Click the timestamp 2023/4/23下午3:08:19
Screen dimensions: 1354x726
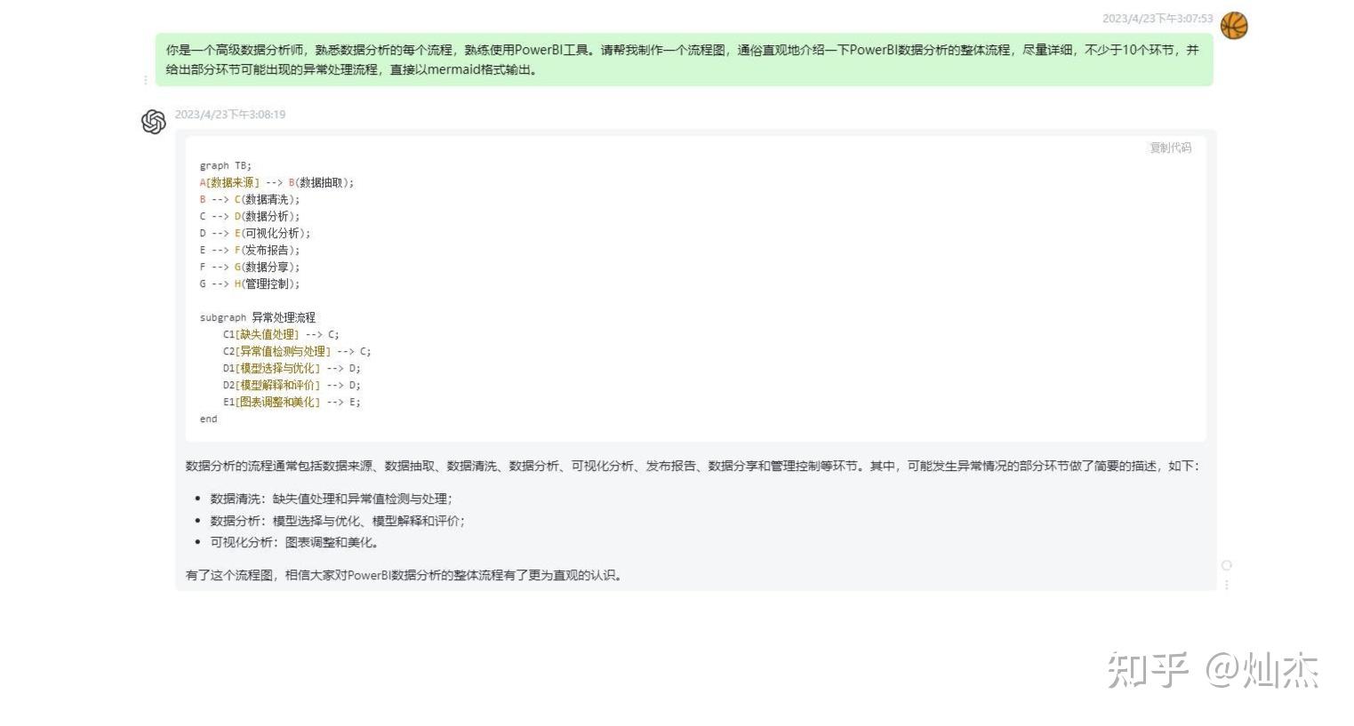tap(230, 115)
